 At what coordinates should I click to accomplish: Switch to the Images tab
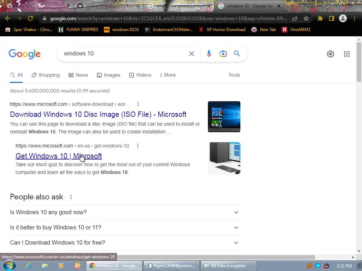tap(109, 75)
